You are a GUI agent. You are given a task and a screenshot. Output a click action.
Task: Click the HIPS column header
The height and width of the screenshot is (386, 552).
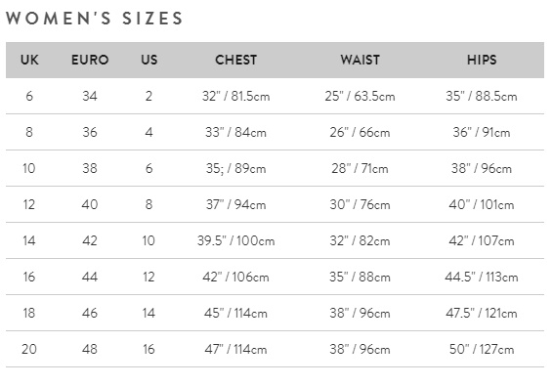(482, 60)
